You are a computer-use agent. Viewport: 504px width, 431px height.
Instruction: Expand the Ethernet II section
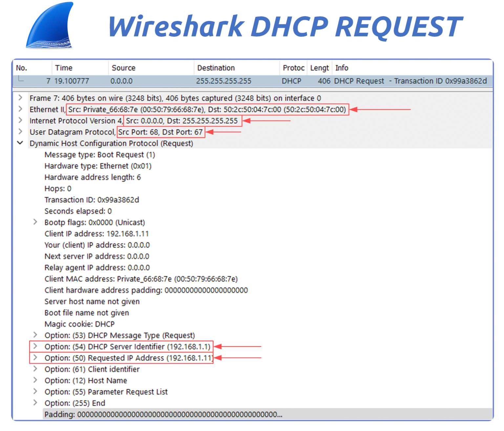coord(20,109)
